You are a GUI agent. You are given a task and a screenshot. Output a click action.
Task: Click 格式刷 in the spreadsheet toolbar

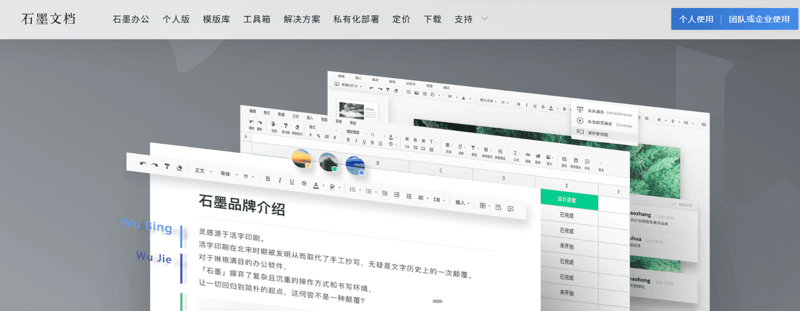pos(286,128)
